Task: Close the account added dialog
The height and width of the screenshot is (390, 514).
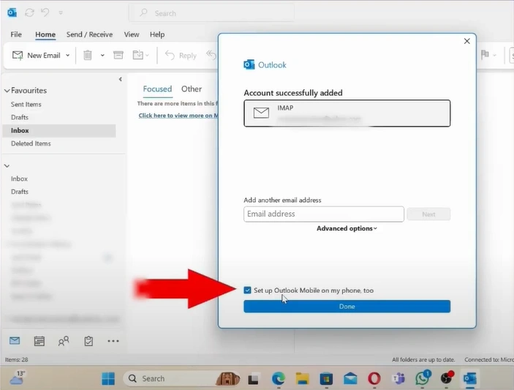Action: 466,41
